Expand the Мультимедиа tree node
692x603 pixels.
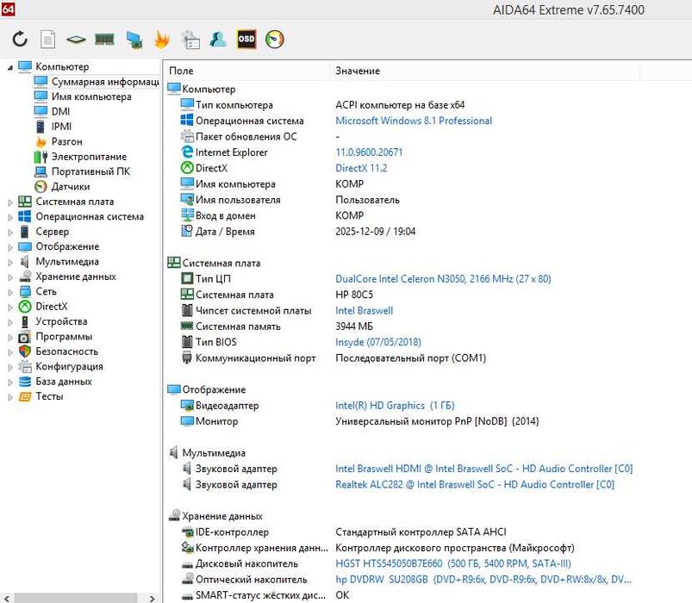point(9,262)
